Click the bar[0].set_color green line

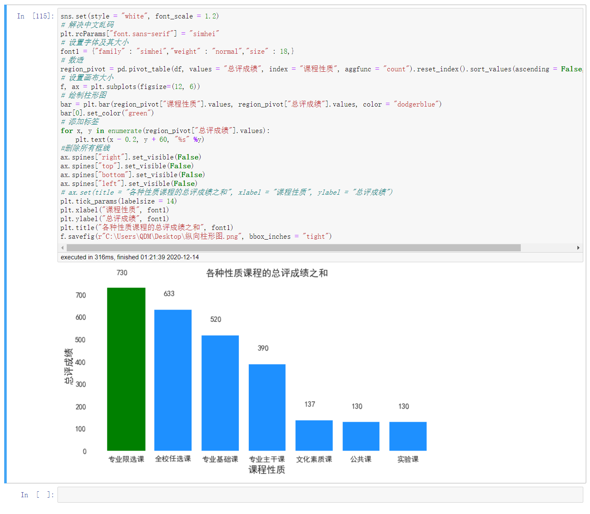coord(107,113)
